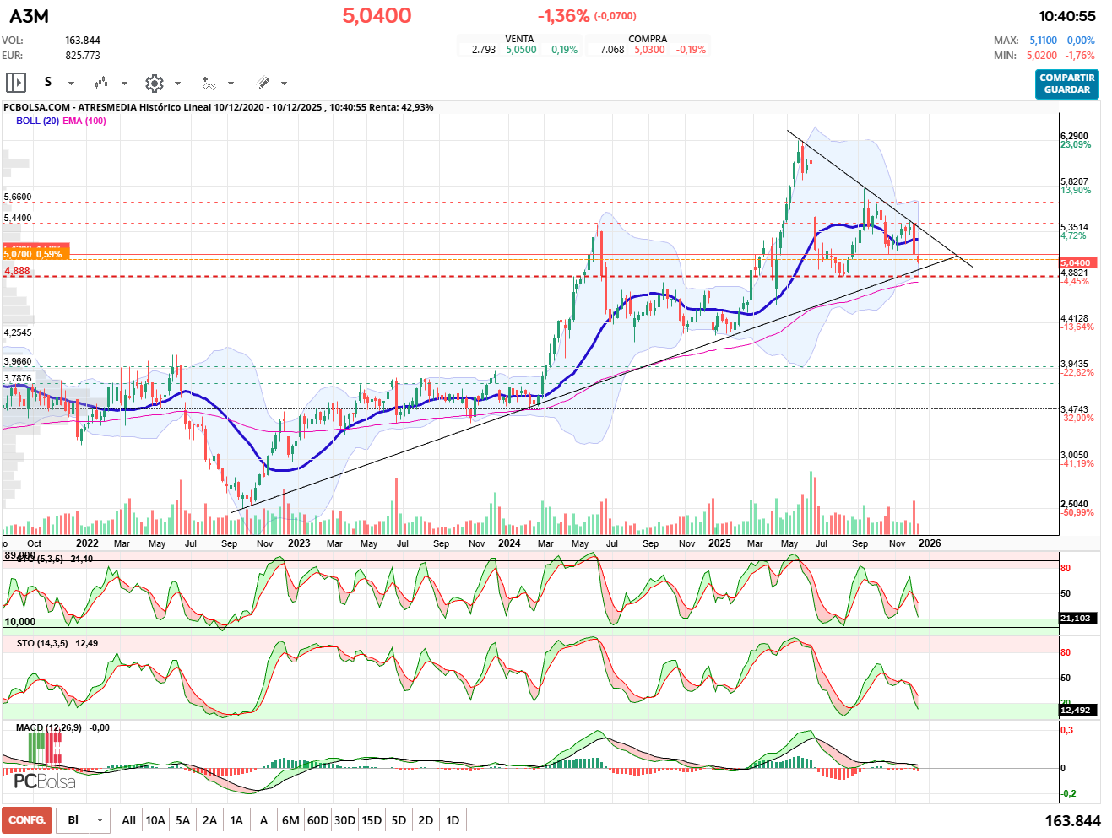Click the add indicator icon

tap(209, 83)
